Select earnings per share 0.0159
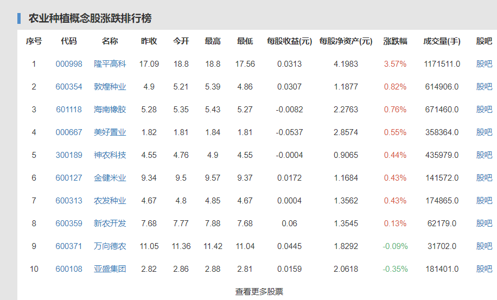The width and height of the screenshot is (497, 300). [x=289, y=269]
